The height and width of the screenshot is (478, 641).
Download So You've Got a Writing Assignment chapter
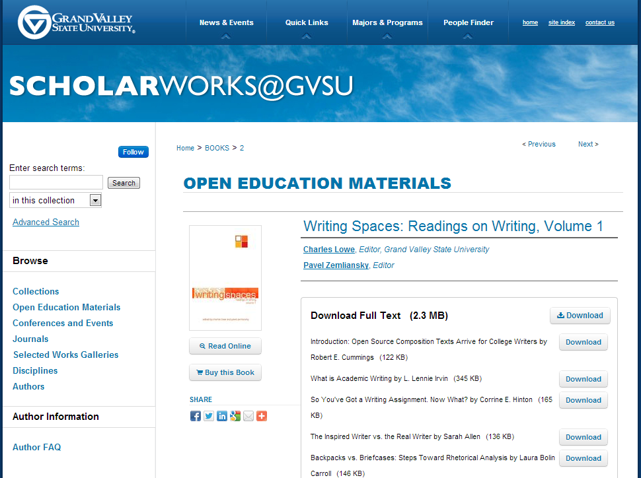point(584,400)
